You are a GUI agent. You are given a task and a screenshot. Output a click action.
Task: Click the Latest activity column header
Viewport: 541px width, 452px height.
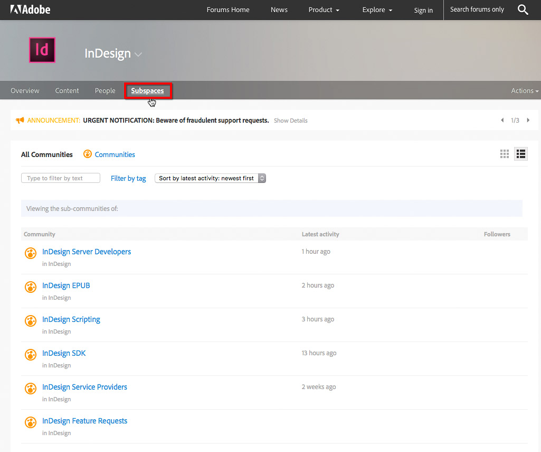click(320, 234)
